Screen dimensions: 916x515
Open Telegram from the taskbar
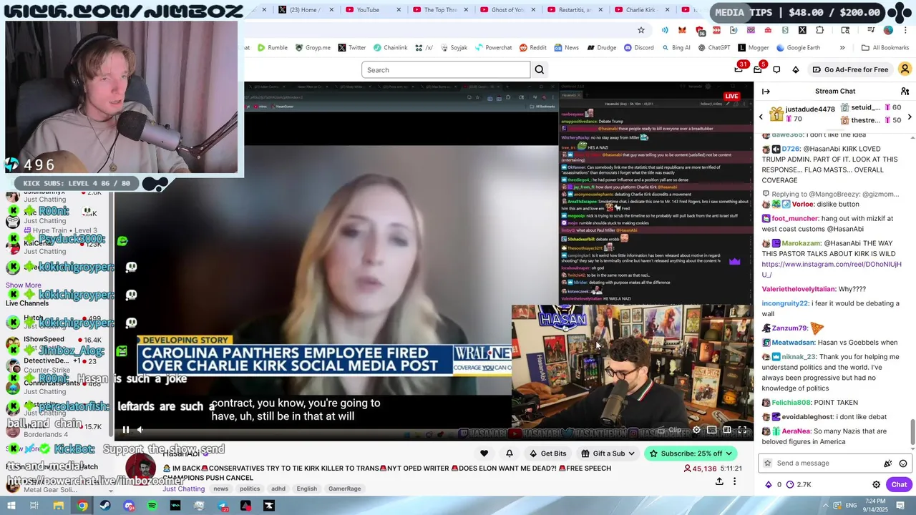(x=223, y=506)
